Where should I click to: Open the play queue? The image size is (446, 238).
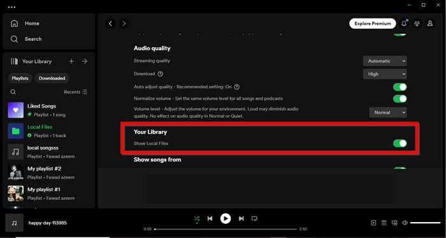click(384, 223)
